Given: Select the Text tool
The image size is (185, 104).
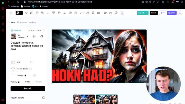Looking at the screenshot, I should click(x=53, y=13).
